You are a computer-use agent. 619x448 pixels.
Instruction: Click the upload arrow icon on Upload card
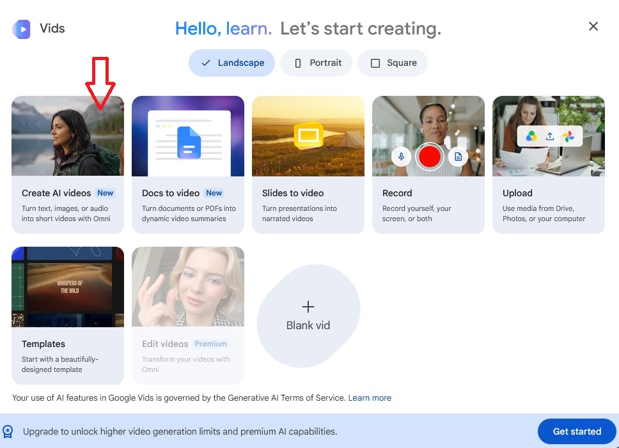point(550,137)
